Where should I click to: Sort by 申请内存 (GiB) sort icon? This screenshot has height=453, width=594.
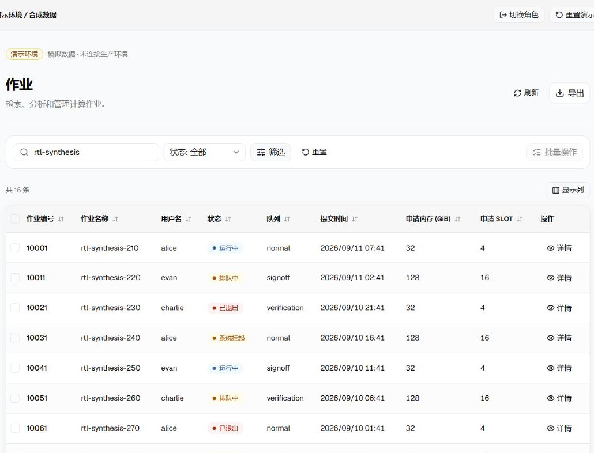pos(457,219)
